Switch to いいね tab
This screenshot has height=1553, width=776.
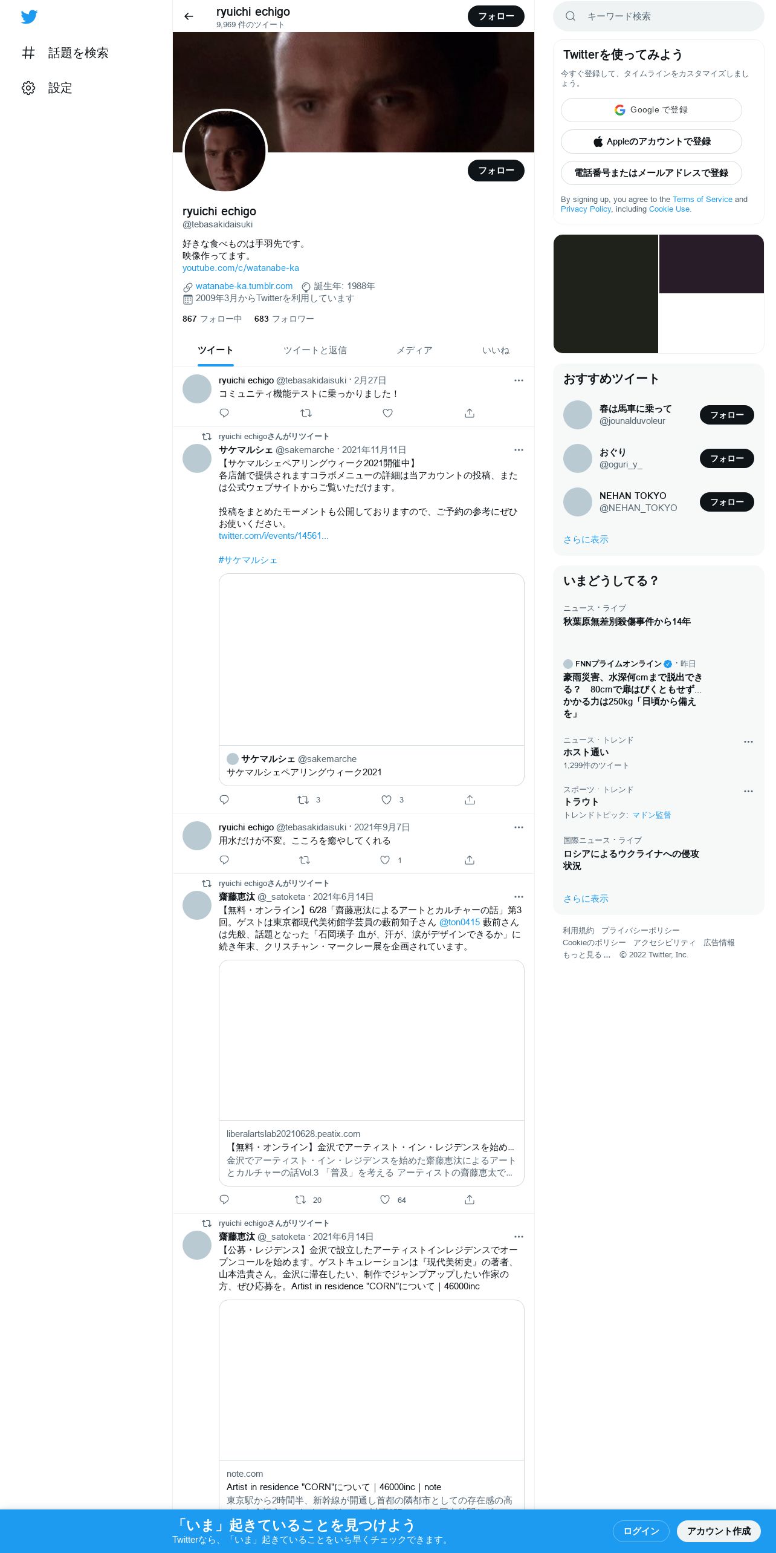click(x=496, y=350)
